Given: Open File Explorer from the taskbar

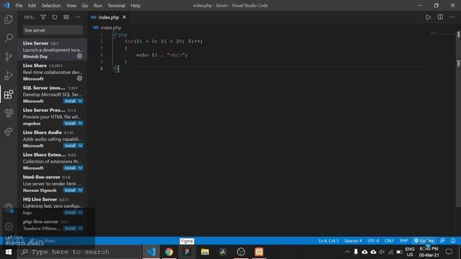Looking at the screenshot, I should (205, 252).
